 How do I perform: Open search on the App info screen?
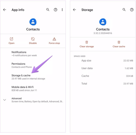point(48,10)
